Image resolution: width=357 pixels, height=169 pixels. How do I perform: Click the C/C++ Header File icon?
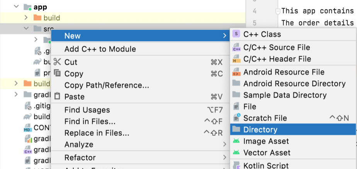tap(236, 59)
